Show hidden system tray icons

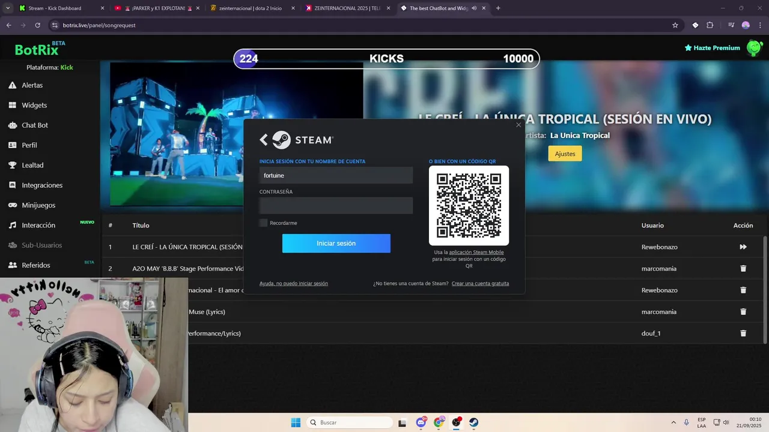click(673, 422)
